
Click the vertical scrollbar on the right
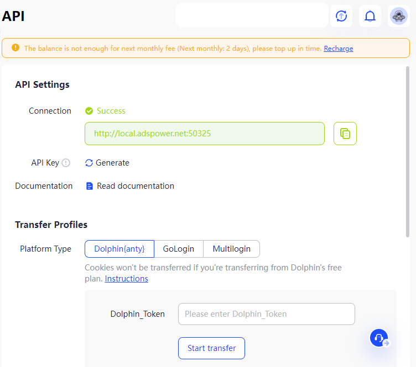pos(408,152)
